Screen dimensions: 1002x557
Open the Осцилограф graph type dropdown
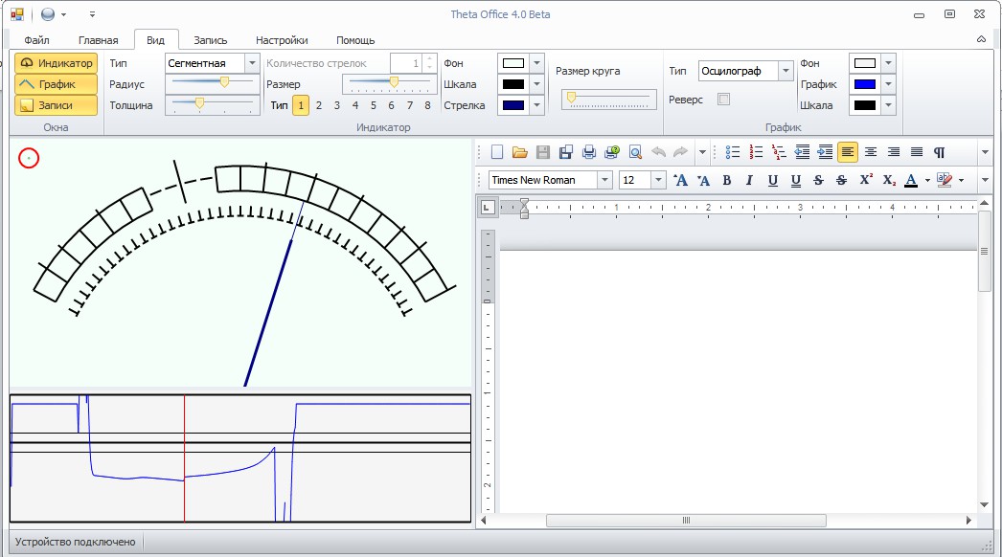pos(786,71)
